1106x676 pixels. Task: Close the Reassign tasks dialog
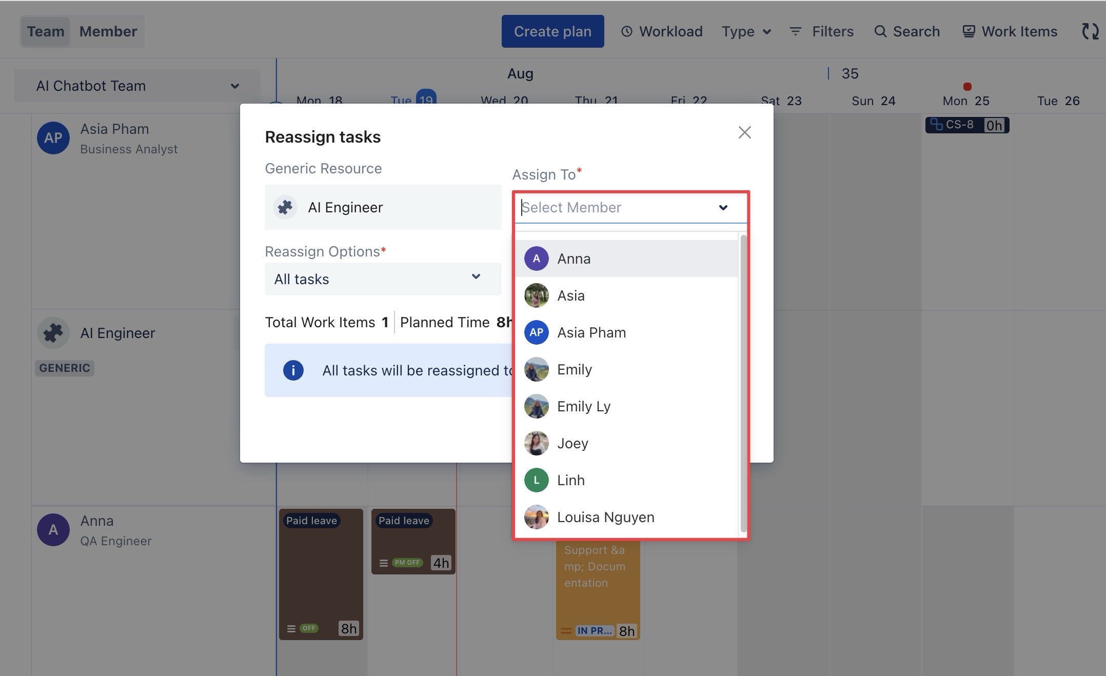point(744,132)
